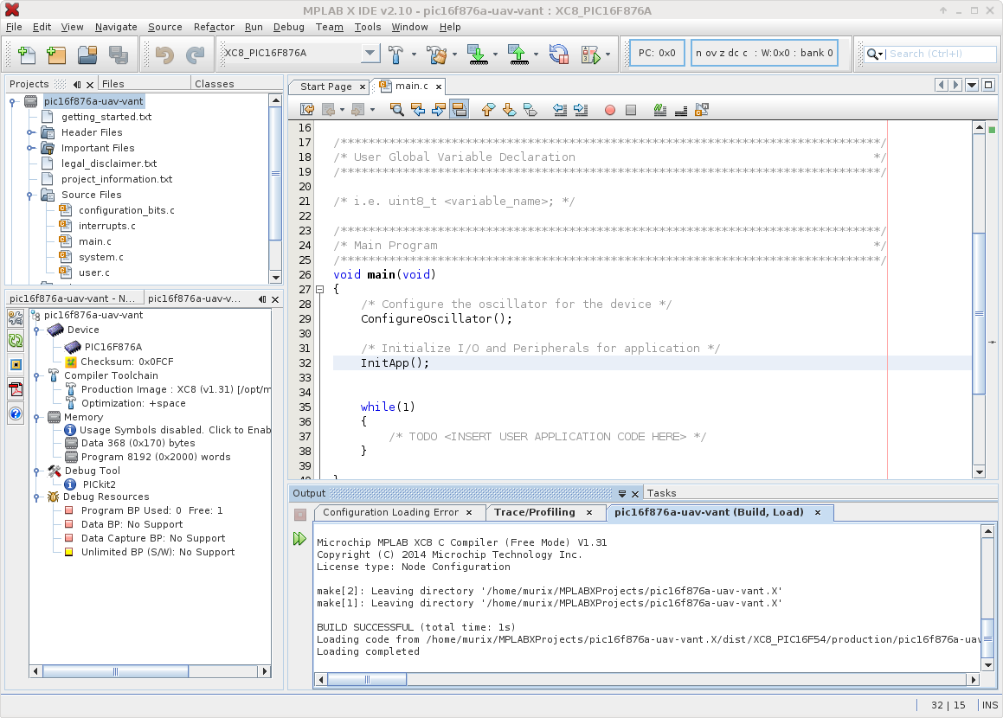Click dashboard PDF datasheet icon
The image size is (1003, 718).
click(x=16, y=389)
